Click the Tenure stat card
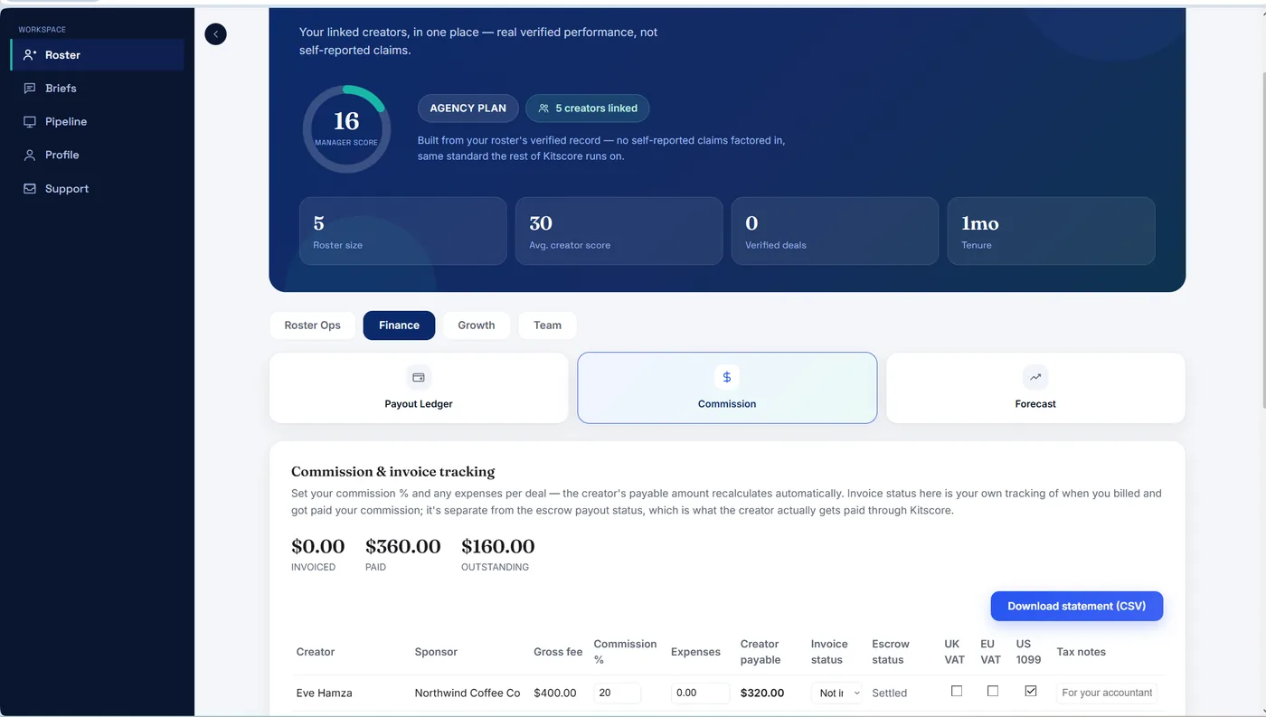The height and width of the screenshot is (717, 1266). click(x=1051, y=231)
